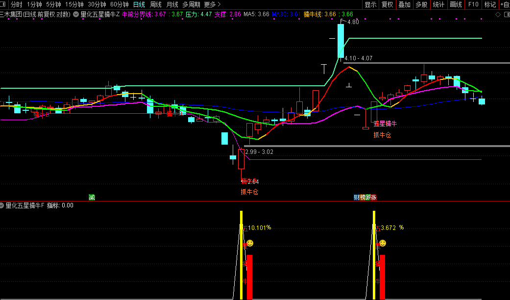This screenshot has height=300, width=510.
Task: Select the 5分钟 period tab
Action: tap(54, 4)
